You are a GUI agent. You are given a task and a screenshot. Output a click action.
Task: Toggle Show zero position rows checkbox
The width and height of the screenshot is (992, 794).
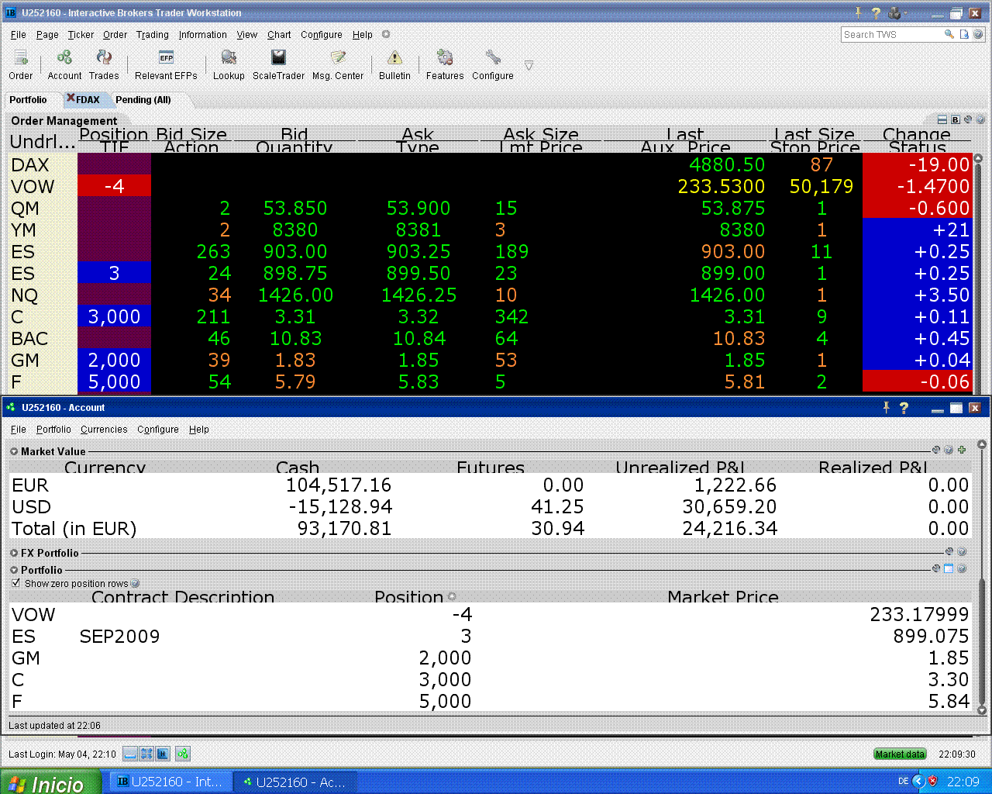click(x=16, y=583)
